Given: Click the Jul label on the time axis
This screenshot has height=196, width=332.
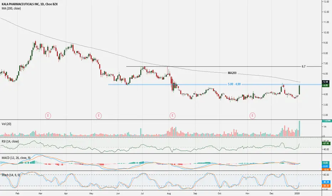Looking at the screenshot, I should point(142,194).
